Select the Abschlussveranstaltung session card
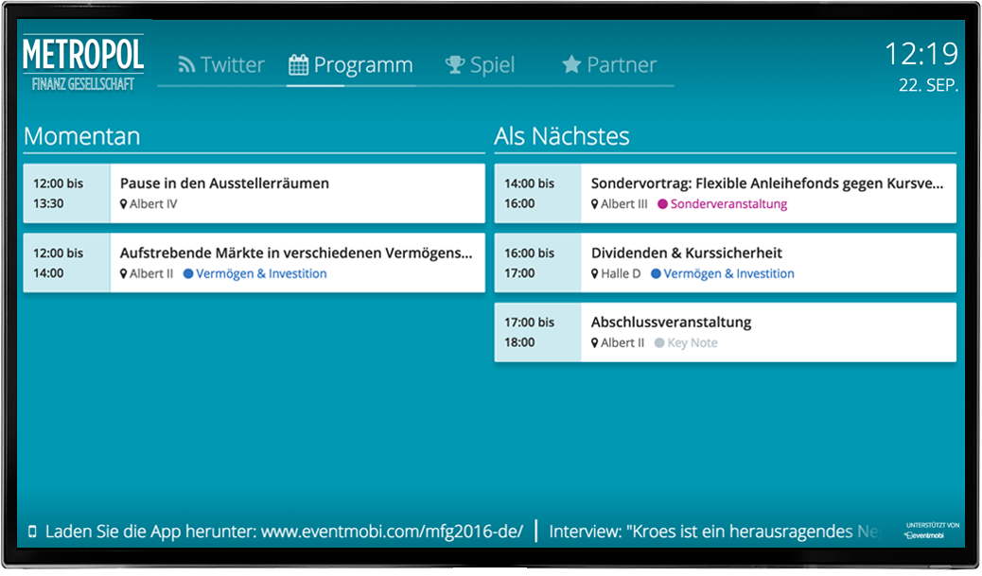 pyautogui.click(x=724, y=332)
